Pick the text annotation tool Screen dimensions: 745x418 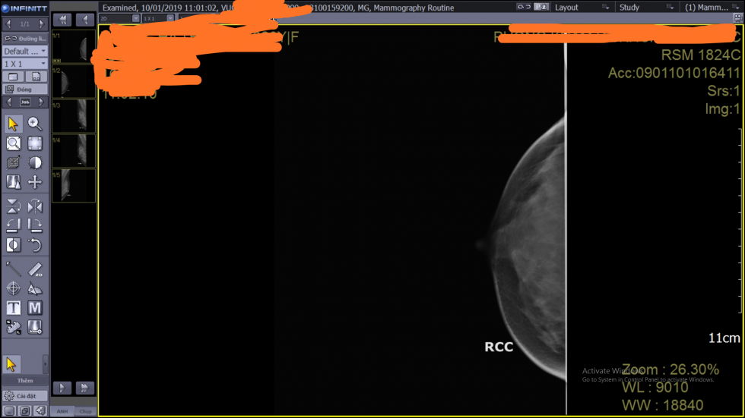click(13, 308)
